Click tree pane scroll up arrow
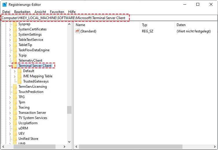The image size is (218, 150). tap(69, 24)
